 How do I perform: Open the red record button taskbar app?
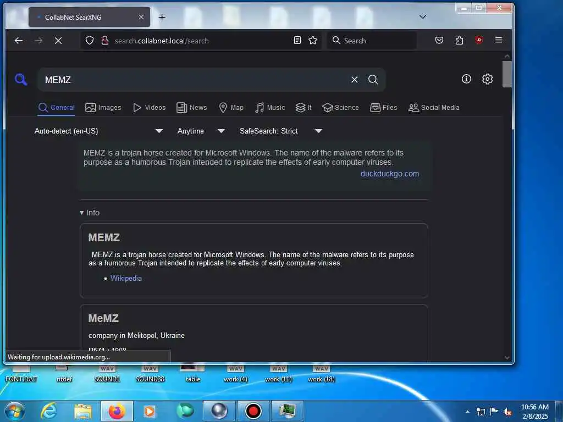pos(253,411)
